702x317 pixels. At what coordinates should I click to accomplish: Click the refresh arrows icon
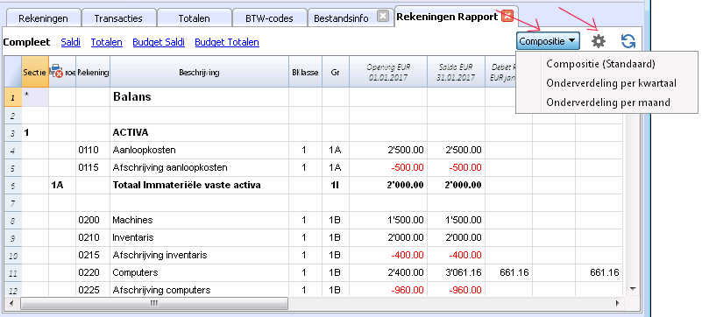628,41
